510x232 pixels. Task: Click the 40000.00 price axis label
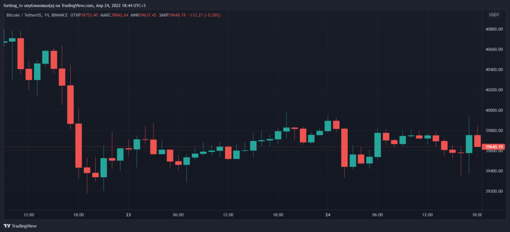click(x=494, y=110)
